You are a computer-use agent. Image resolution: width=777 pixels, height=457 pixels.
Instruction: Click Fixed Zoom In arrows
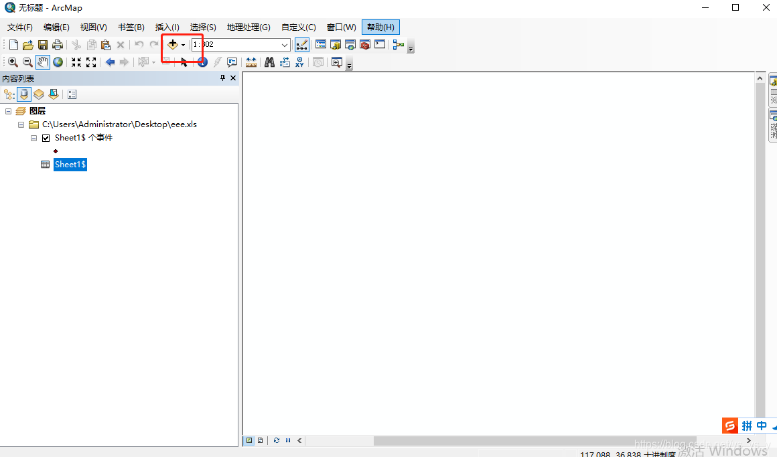(x=76, y=62)
